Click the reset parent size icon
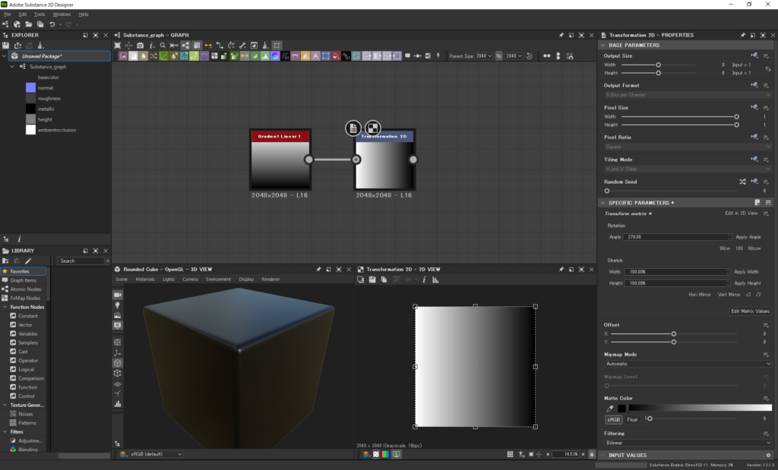The image size is (778, 470). tap(530, 56)
